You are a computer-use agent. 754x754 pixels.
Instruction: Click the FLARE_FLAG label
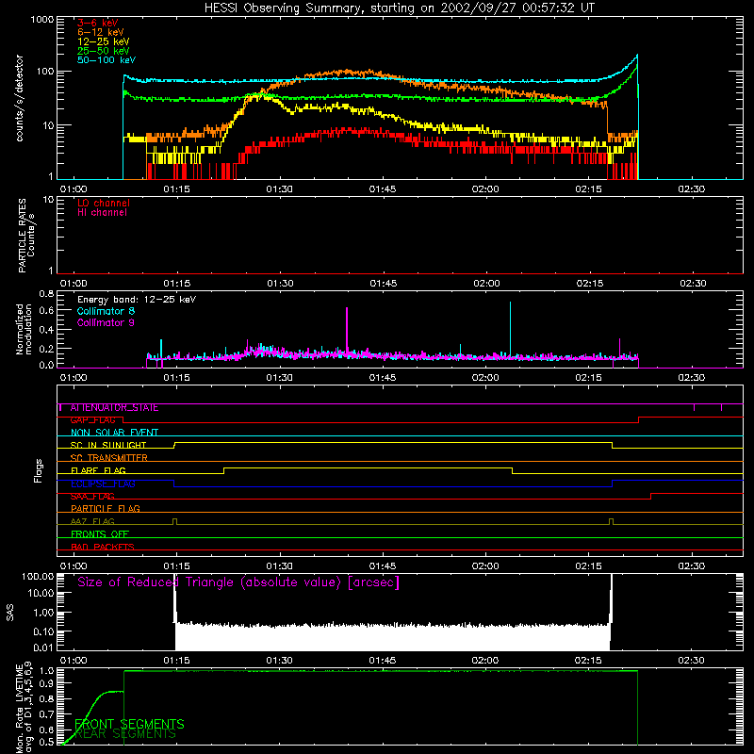coord(98,470)
